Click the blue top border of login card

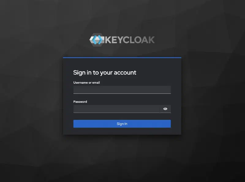point(122,58)
